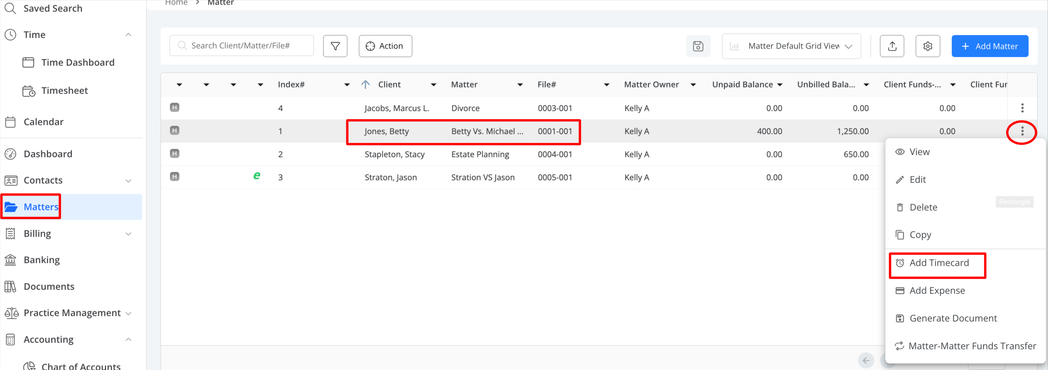This screenshot has height=370, width=1048.
Task: Expand the Billing sidebar section
Action: point(128,234)
